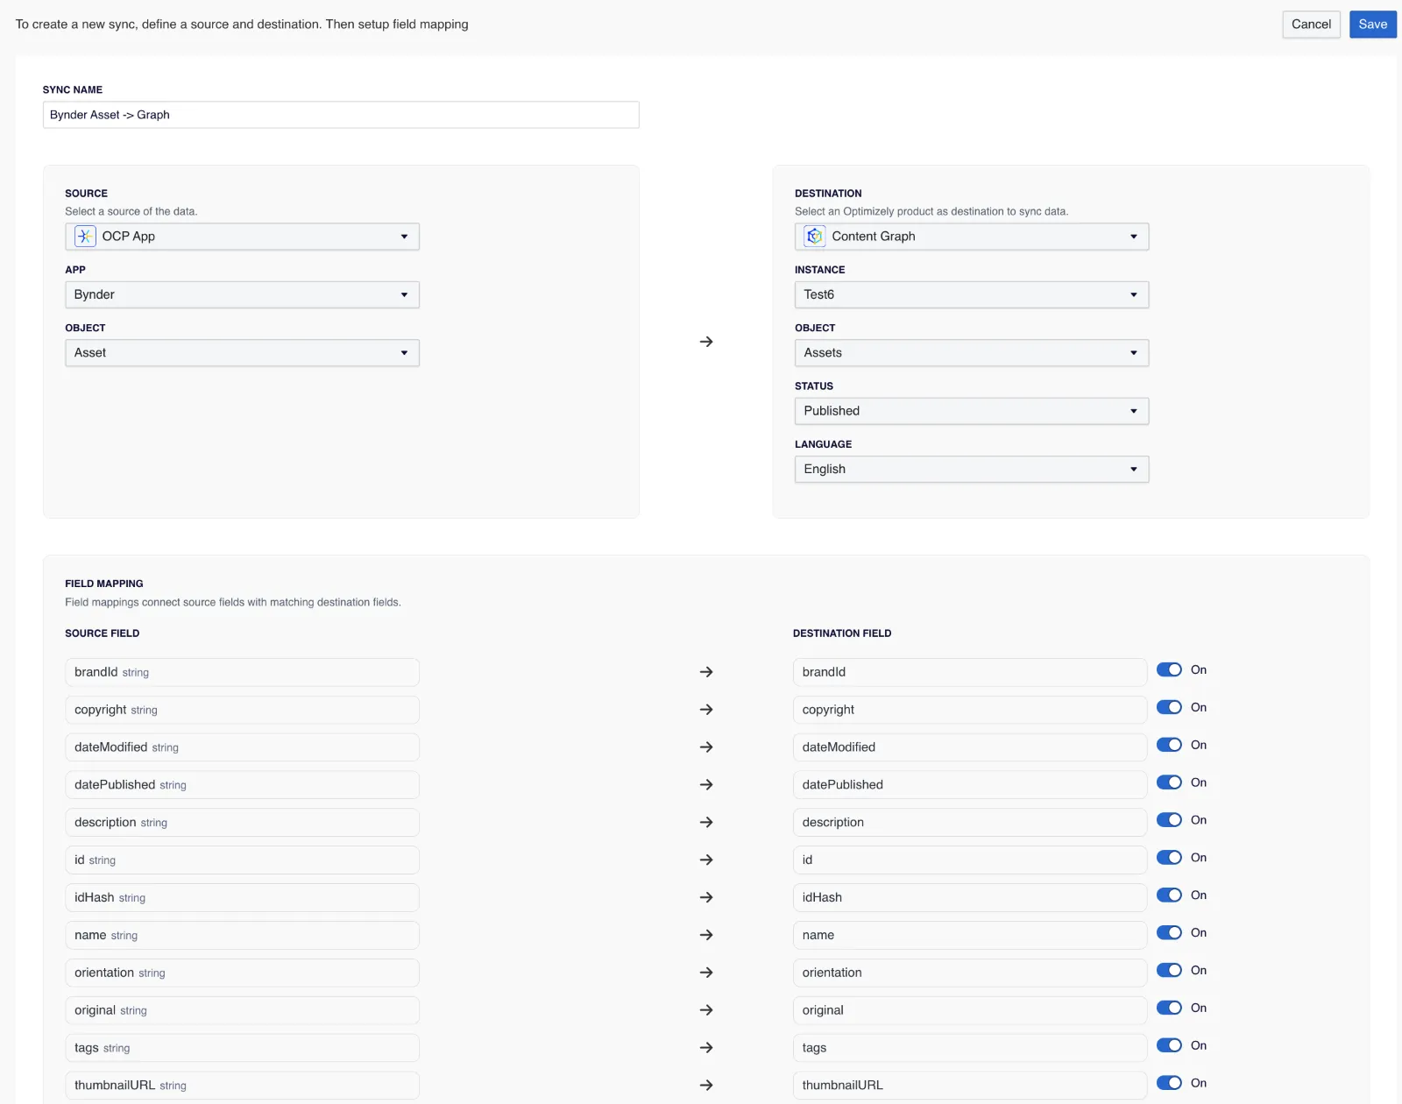The width and height of the screenshot is (1402, 1104).
Task: Disable the copyright field mapping toggle
Action: (x=1169, y=707)
